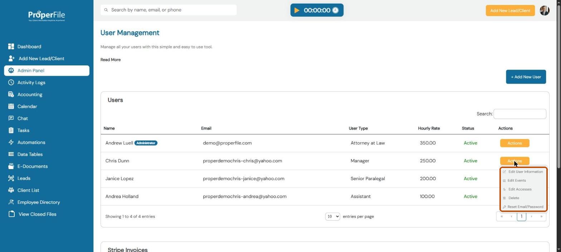
Task: Open Client List icon
Action: pos(11,190)
